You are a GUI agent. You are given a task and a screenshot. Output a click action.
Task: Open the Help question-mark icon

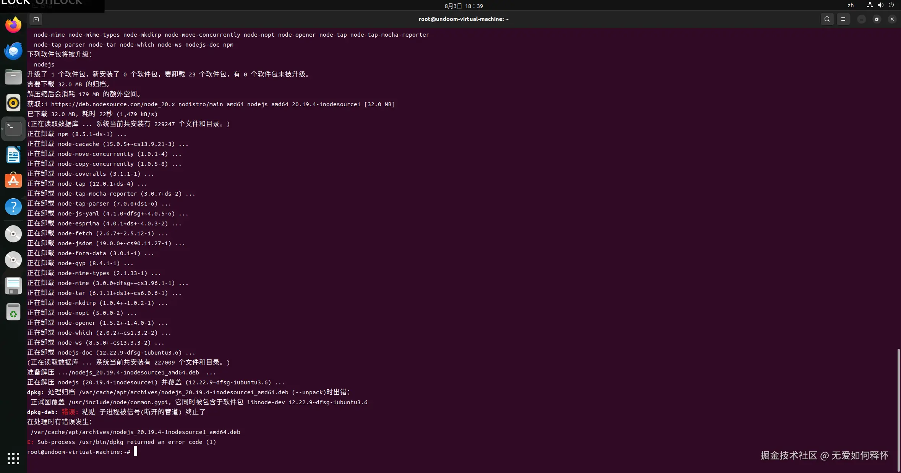13,207
